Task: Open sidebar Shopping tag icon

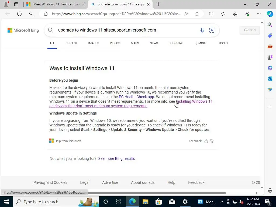Action: tap(270, 36)
